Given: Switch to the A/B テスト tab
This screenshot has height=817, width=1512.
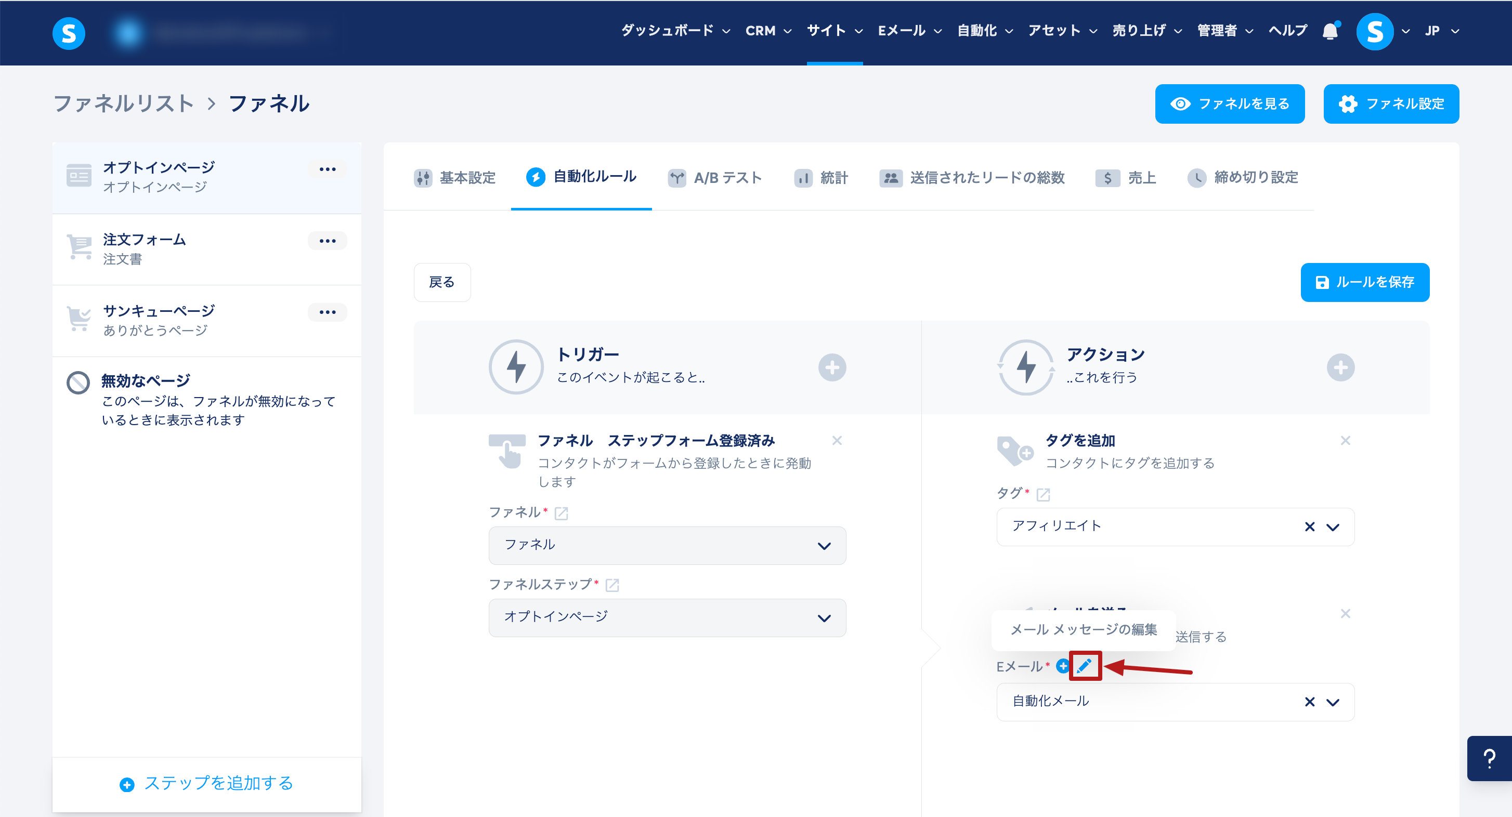Looking at the screenshot, I should pyautogui.click(x=715, y=178).
